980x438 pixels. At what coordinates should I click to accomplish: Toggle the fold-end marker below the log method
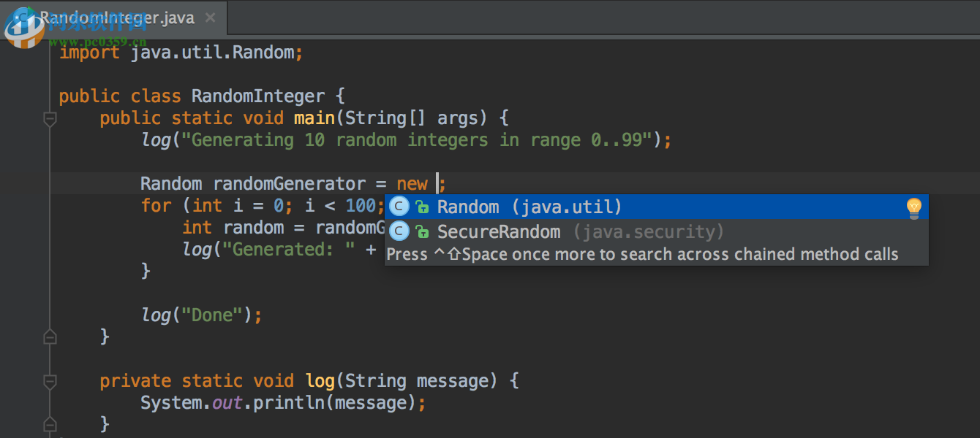point(50,424)
